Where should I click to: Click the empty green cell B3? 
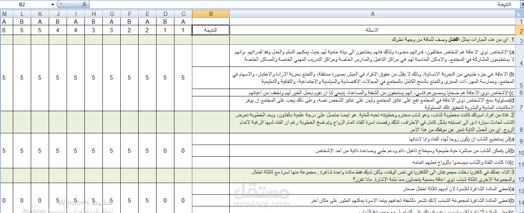point(211,40)
